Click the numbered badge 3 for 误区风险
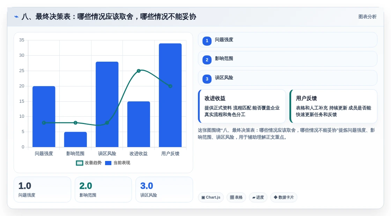Image resolution: width=391 pixels, height=216 pixels. (x=207, y=79)
